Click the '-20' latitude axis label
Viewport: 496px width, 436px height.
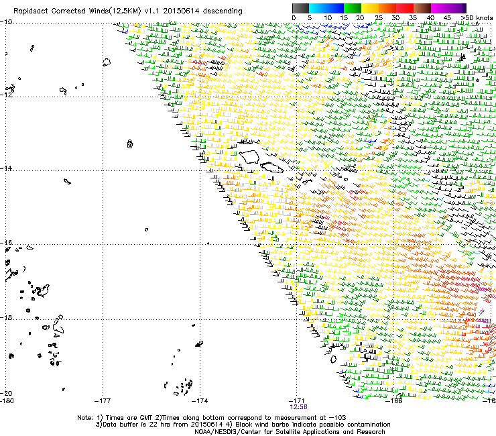(x=6, y=393)
